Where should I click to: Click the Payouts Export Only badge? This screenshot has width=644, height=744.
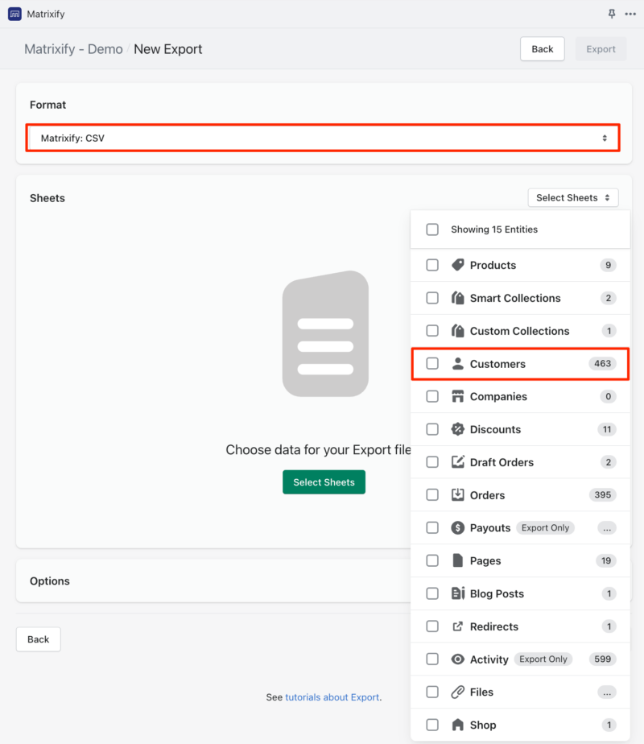tap(545, 527)
